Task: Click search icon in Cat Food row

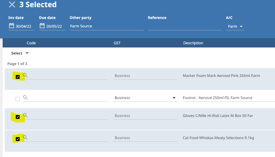Action: 25,138
